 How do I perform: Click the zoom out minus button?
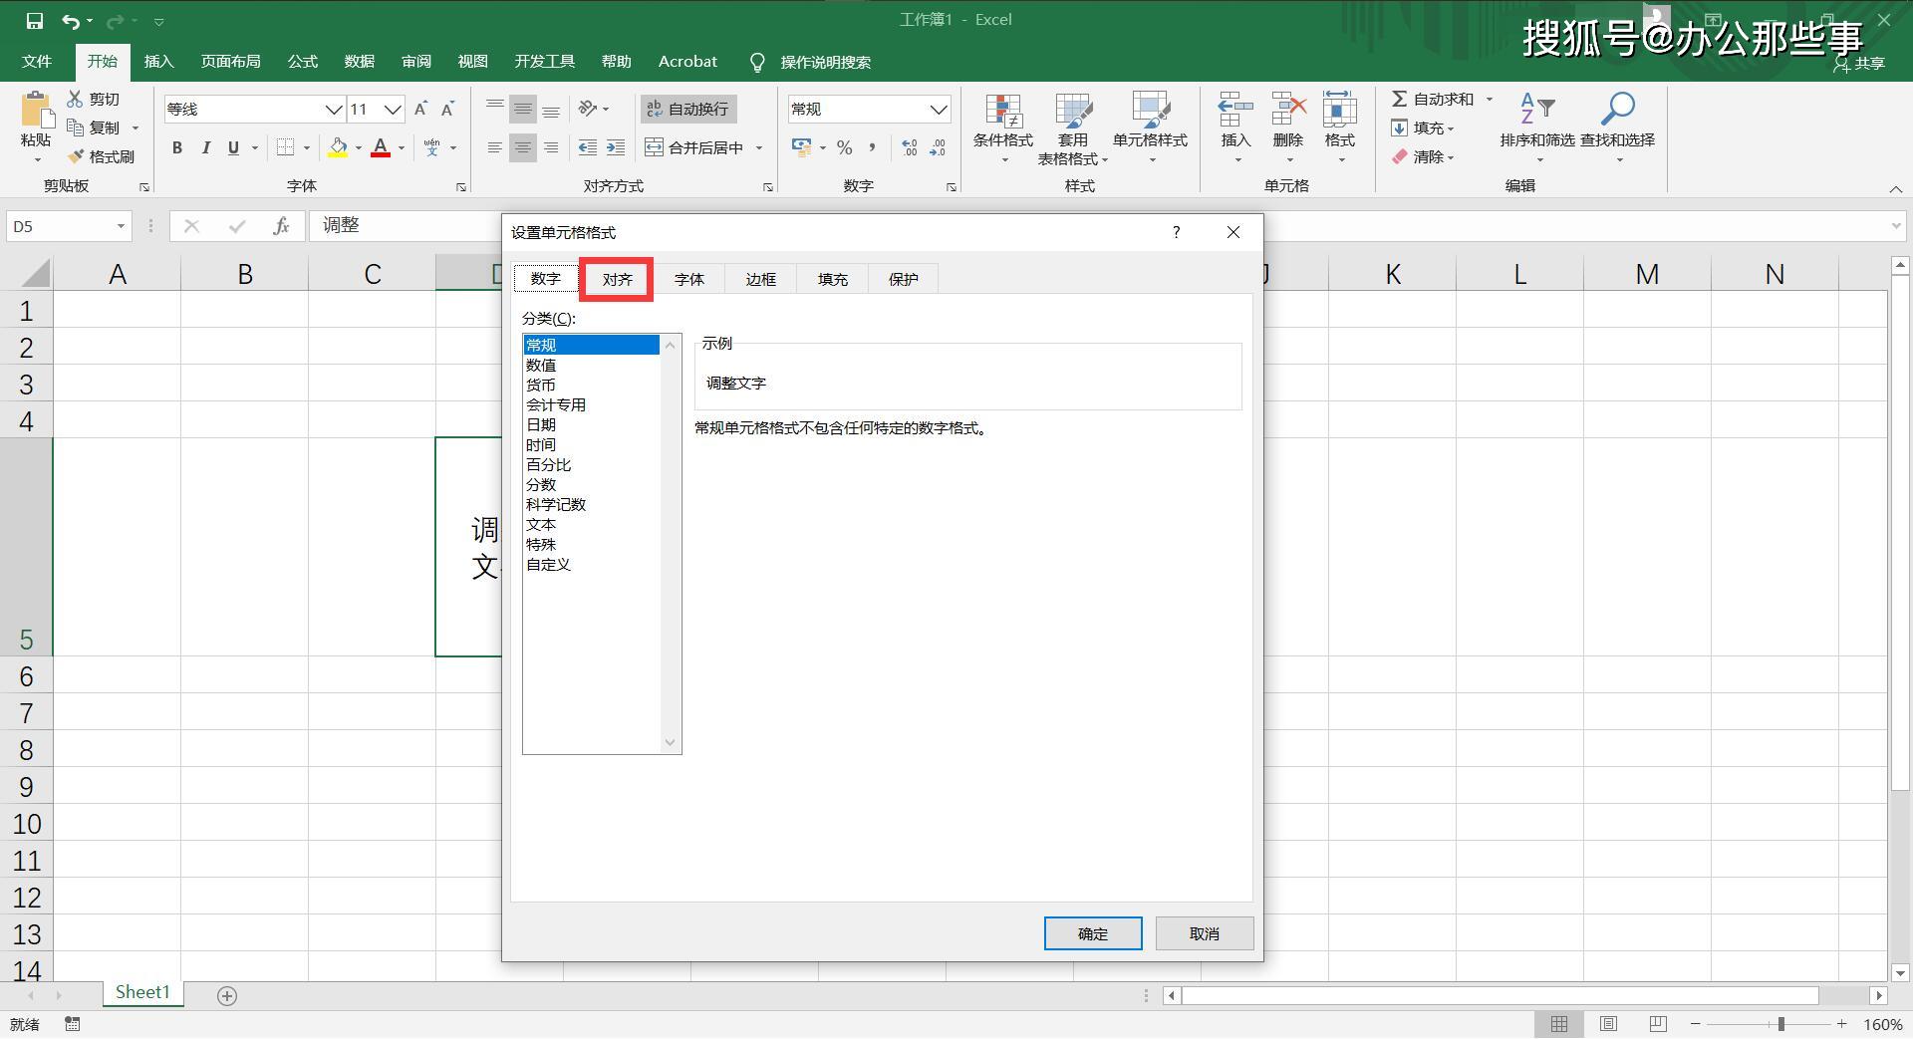click(1696, 1024)
